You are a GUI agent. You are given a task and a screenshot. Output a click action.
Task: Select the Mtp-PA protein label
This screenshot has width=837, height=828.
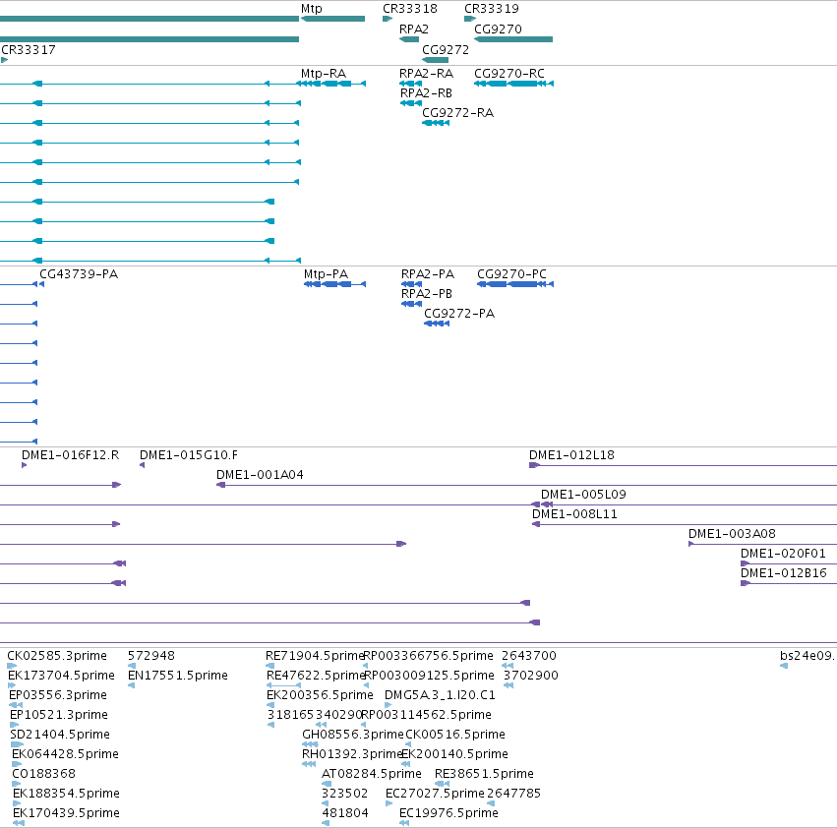pyautogui.click(x=327, y=274)
